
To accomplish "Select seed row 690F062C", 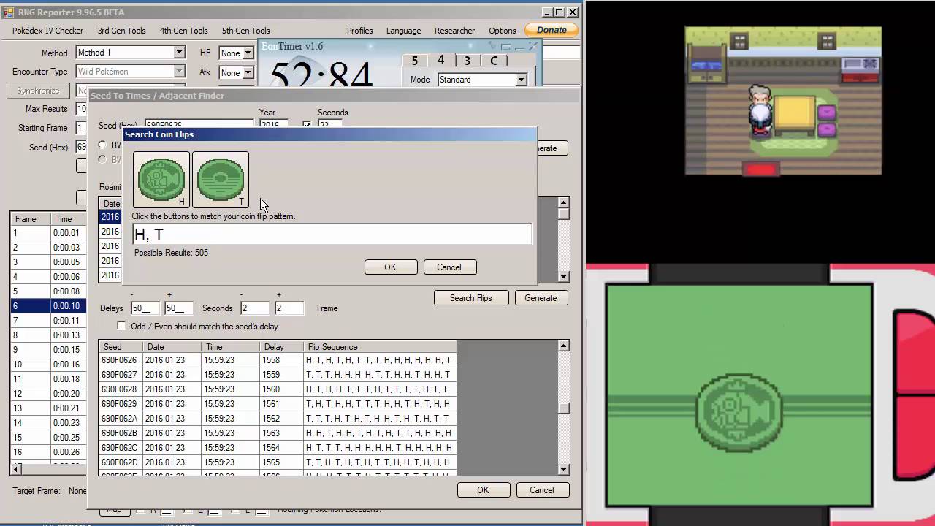I will 278,448.
